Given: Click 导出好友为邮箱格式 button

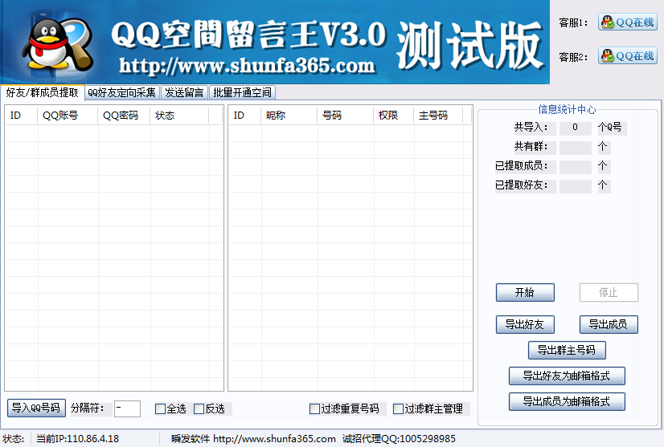Looking at the screenshot, I should point(567,376).
